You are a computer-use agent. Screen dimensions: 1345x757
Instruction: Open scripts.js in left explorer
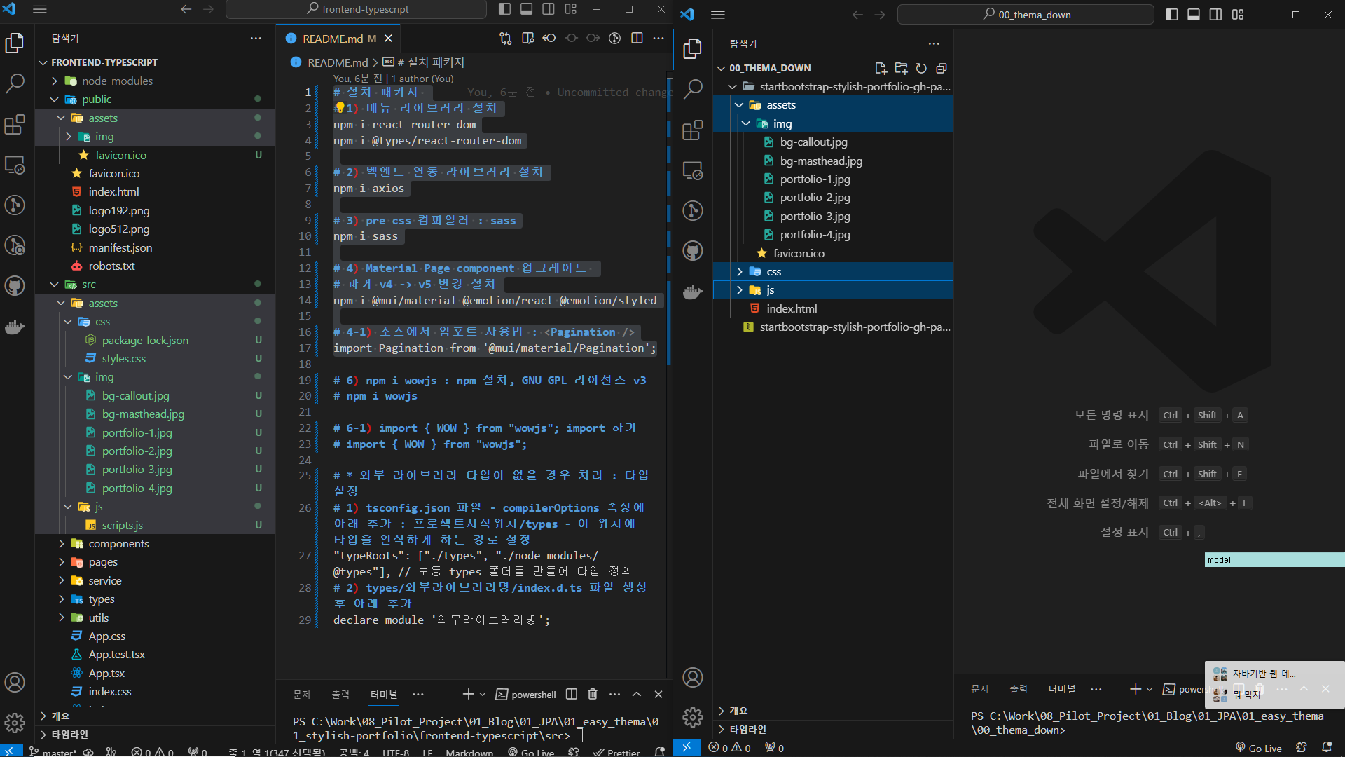123,525
